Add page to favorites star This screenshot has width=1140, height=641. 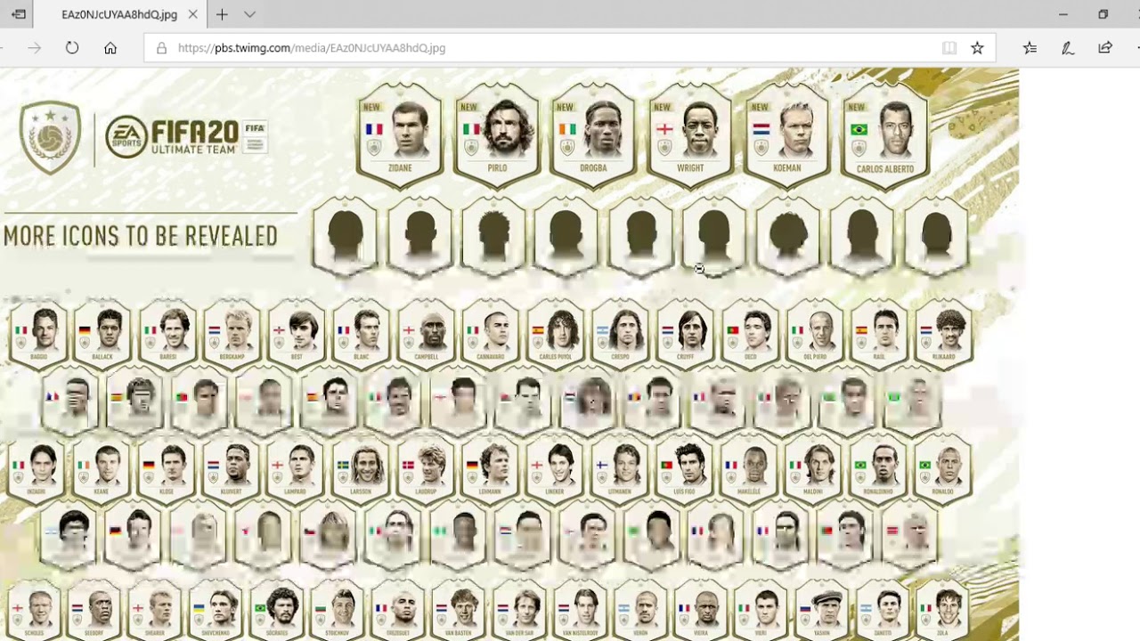coord(977,48)
